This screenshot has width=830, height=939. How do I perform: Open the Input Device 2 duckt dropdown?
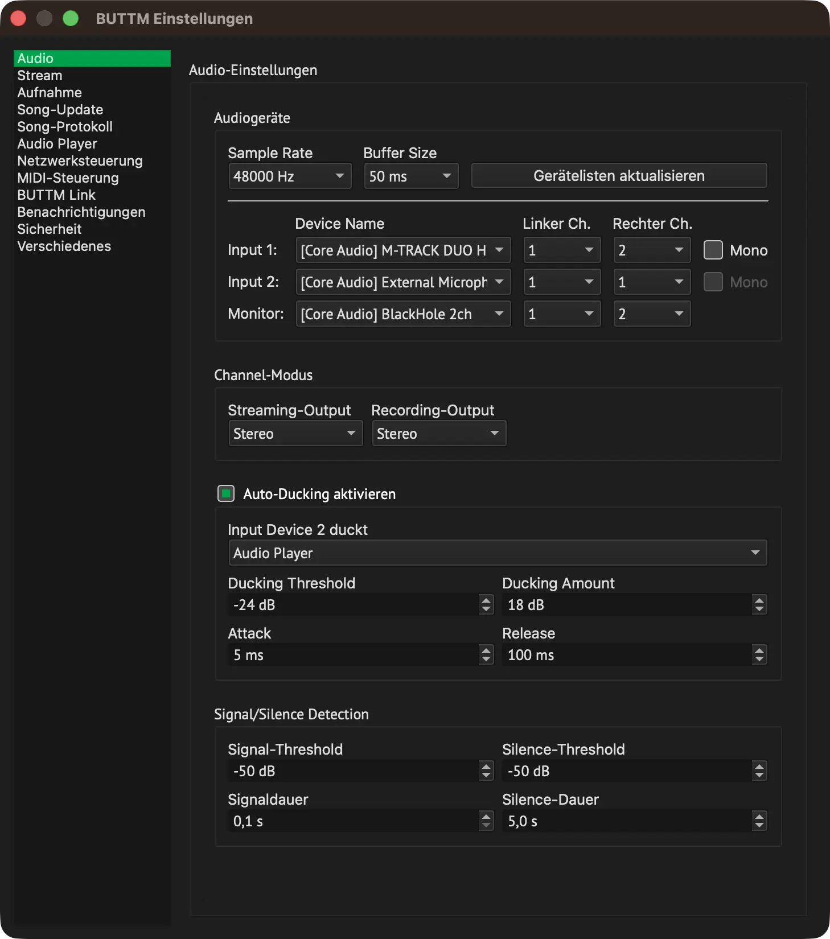pyautogui.click(x=498, y=553)
